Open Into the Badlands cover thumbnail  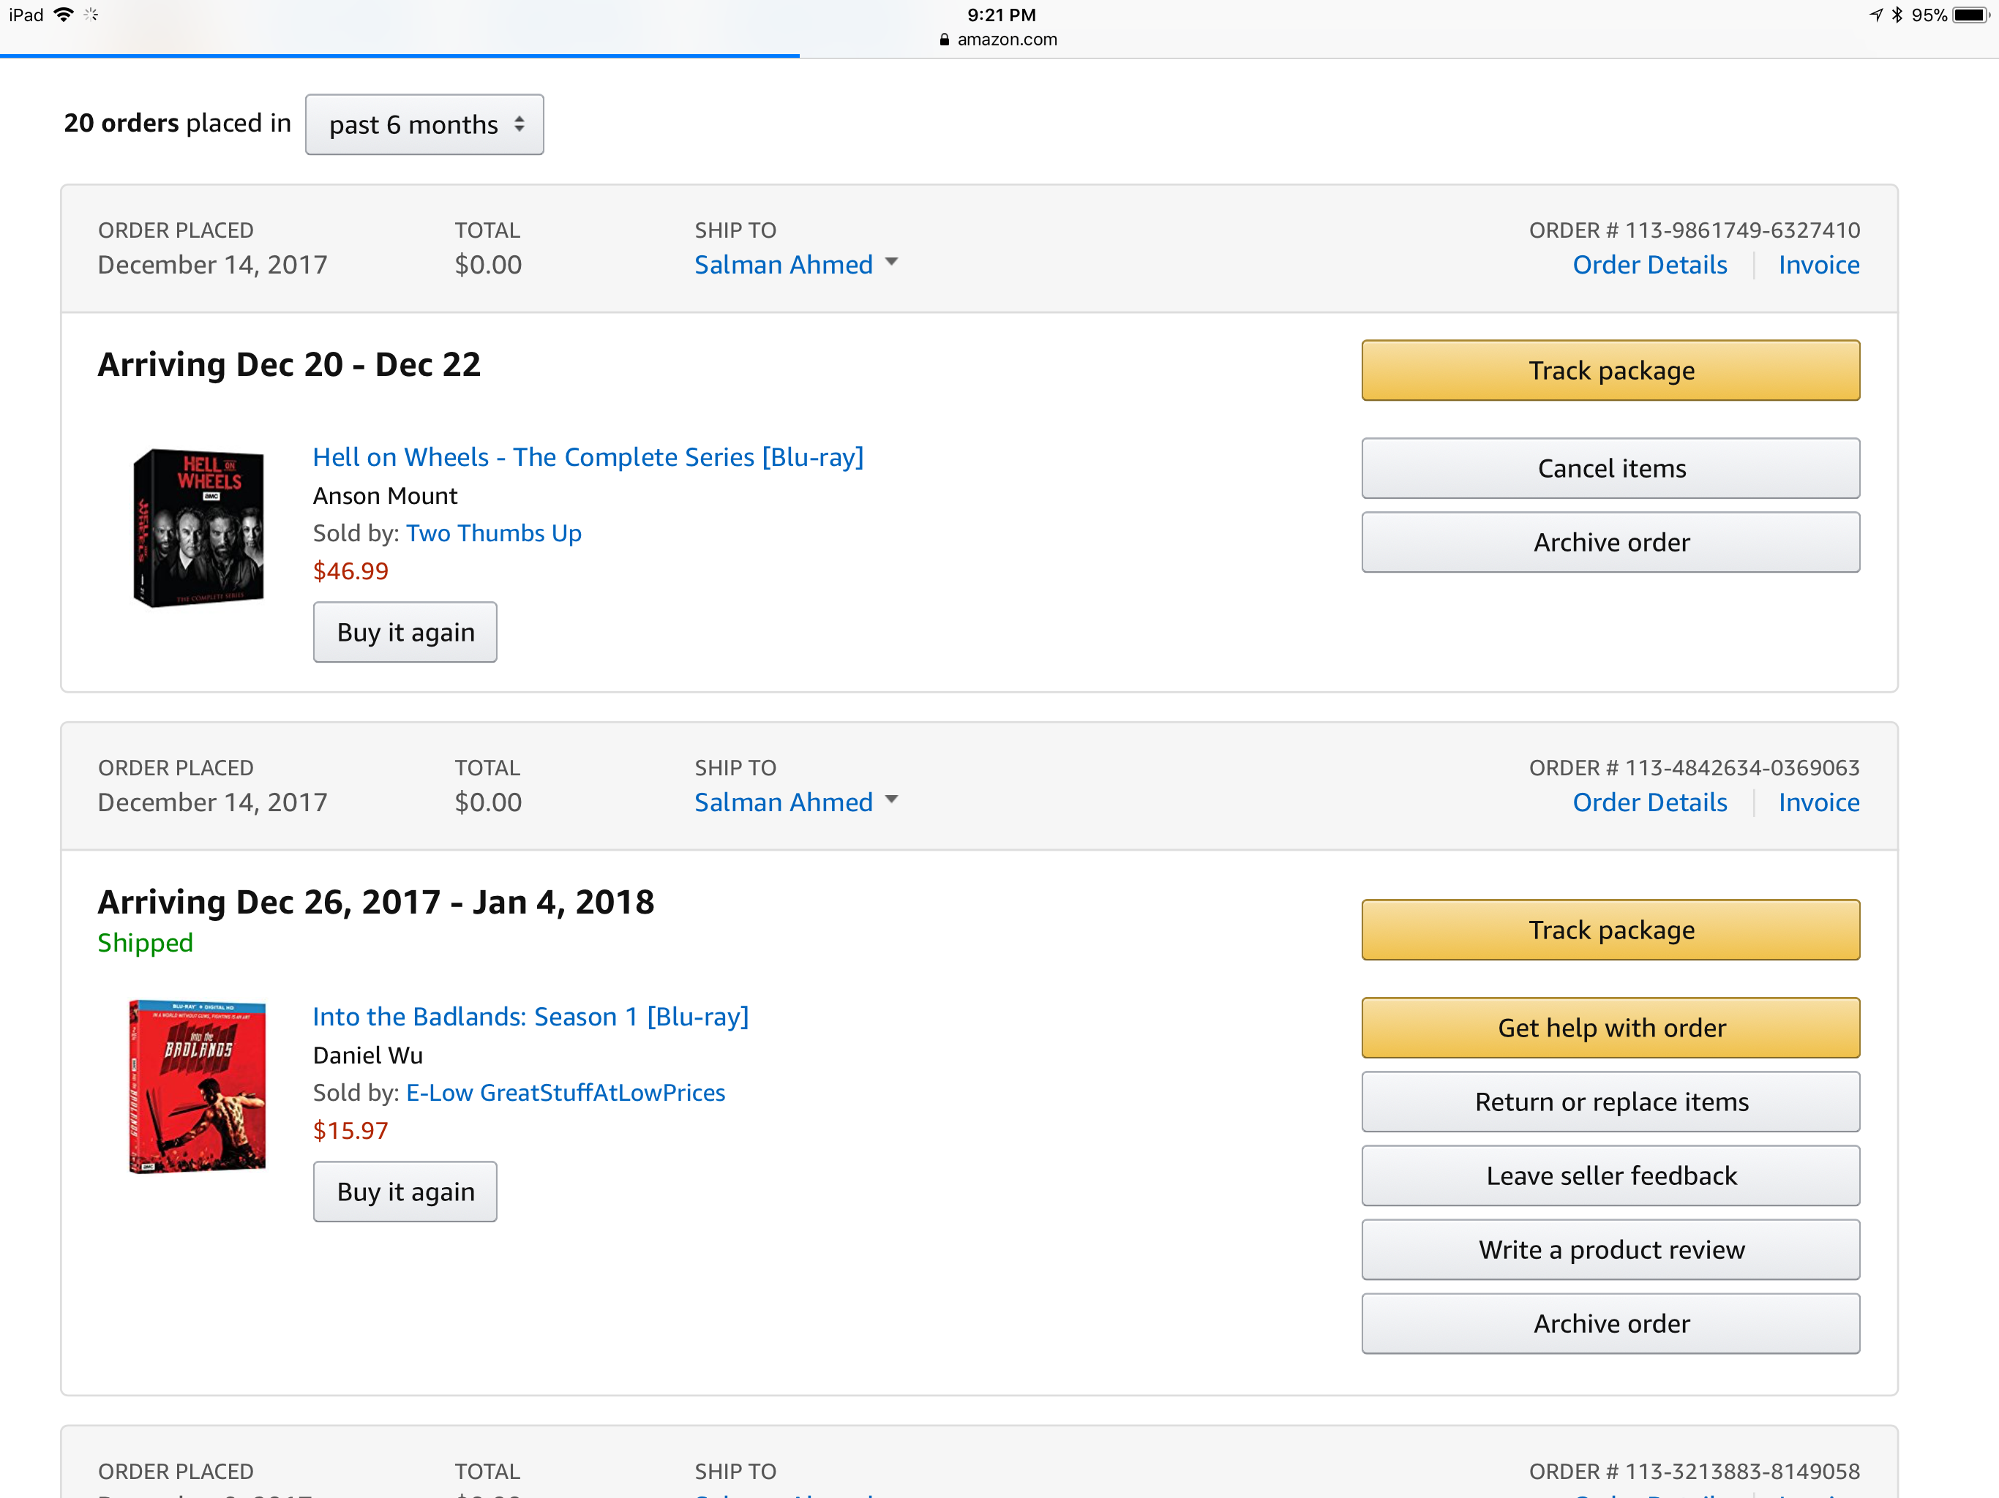point(197,1087)
